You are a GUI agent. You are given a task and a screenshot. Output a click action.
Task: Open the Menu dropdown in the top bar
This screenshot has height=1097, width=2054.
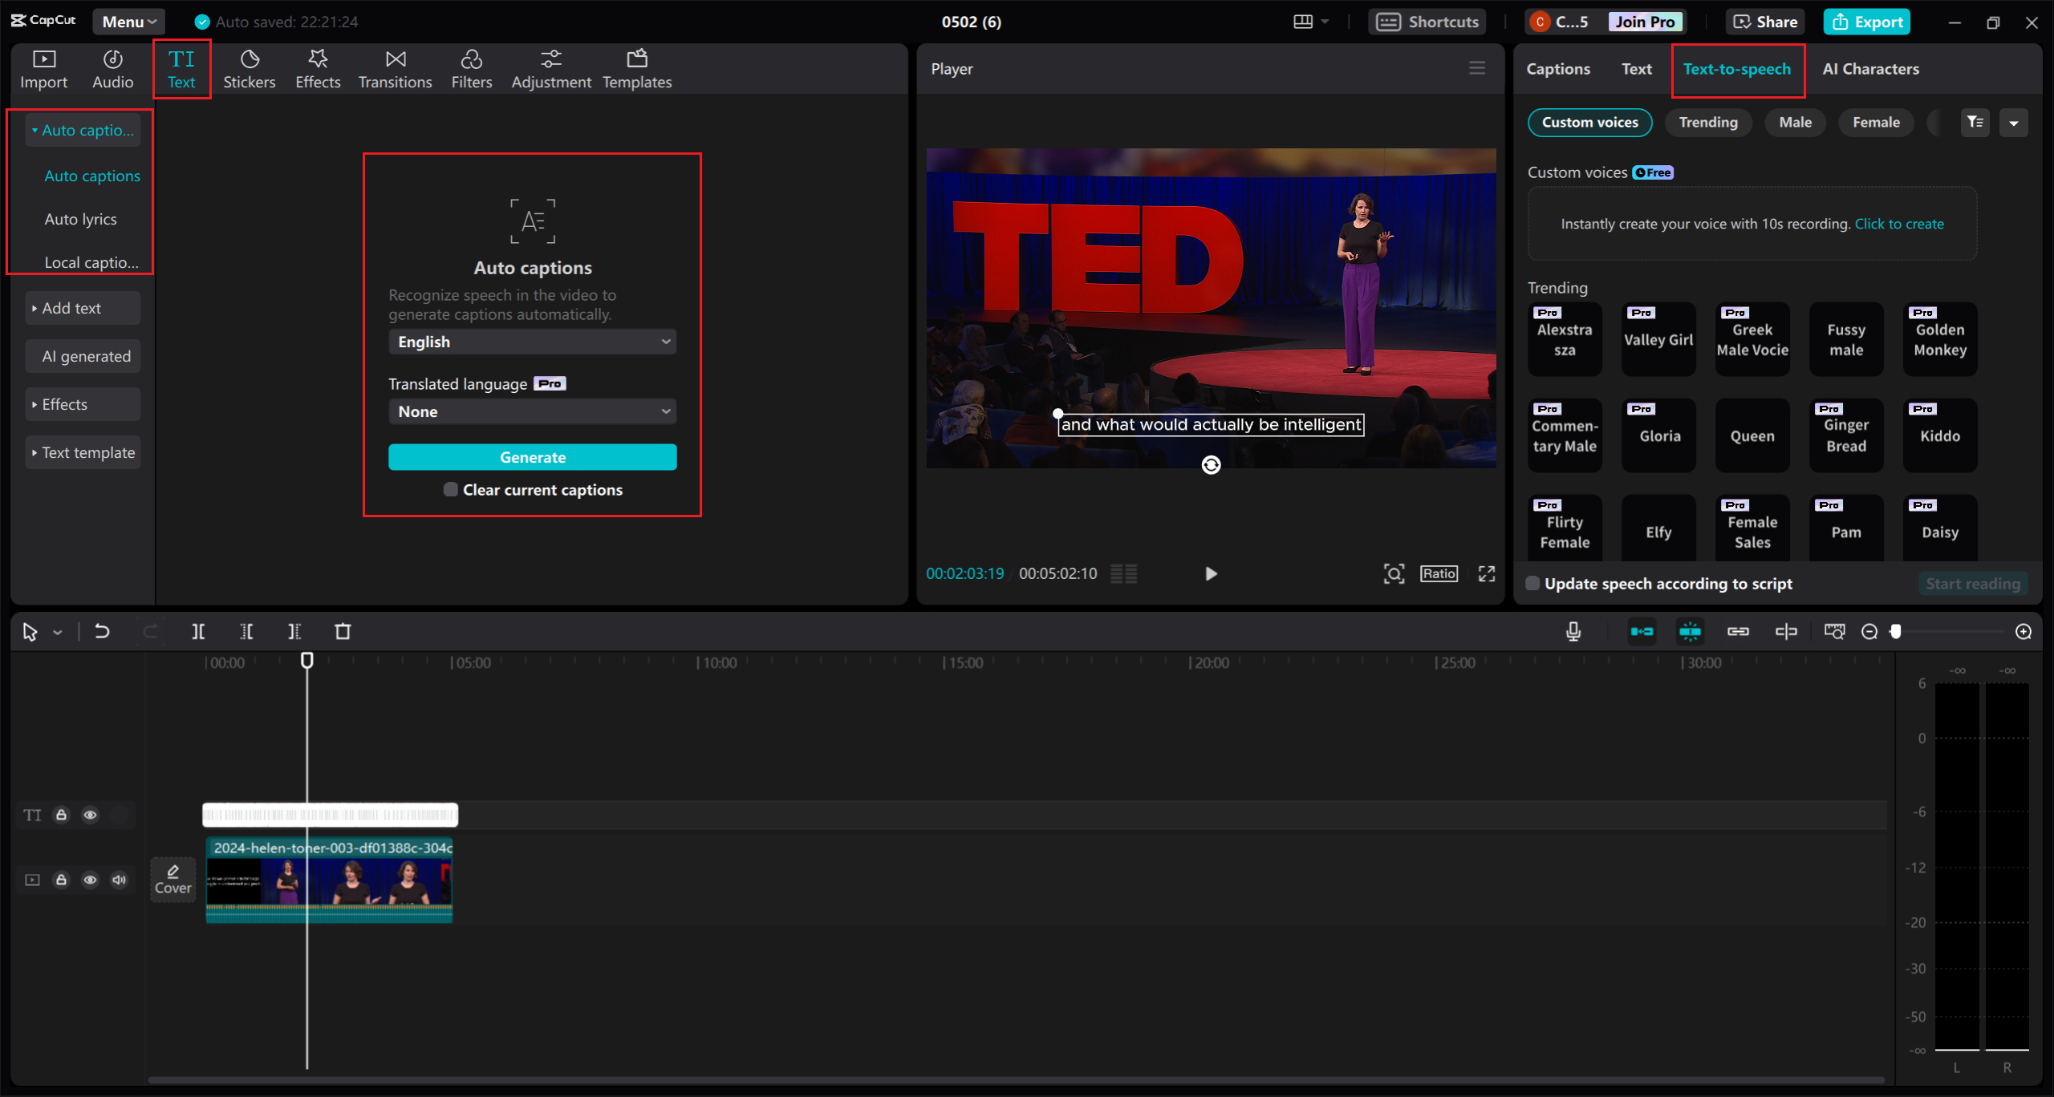pyautogui.click(x=128, y=22)
